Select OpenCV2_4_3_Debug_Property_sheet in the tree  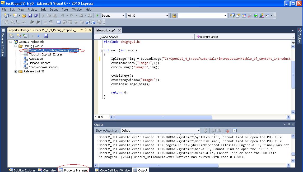pyautogui.click(x=54, y=50)
